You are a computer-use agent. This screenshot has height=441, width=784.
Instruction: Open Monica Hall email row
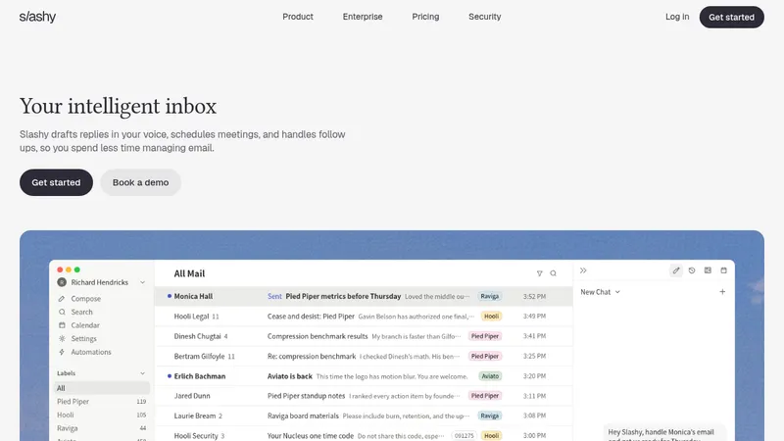364,297
